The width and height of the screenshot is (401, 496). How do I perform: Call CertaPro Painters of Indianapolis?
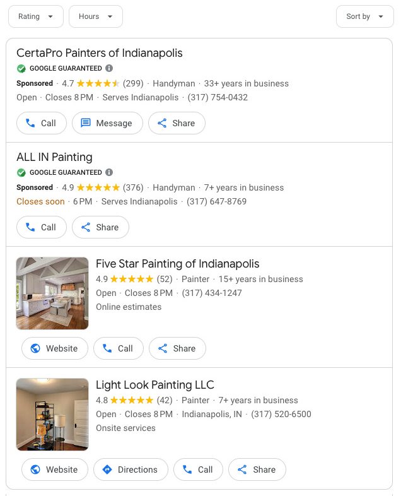[x=41, y=123]
